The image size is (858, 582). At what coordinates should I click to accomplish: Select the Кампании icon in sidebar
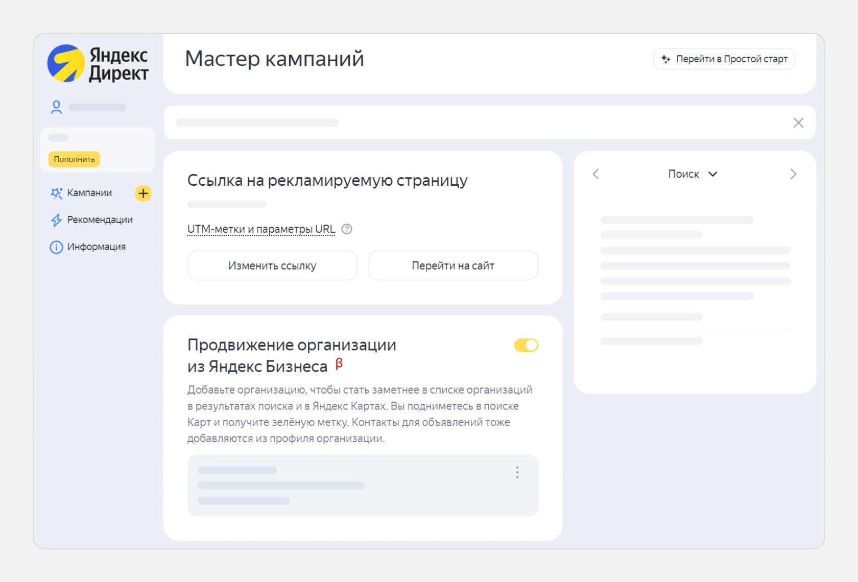click(56, 193)
